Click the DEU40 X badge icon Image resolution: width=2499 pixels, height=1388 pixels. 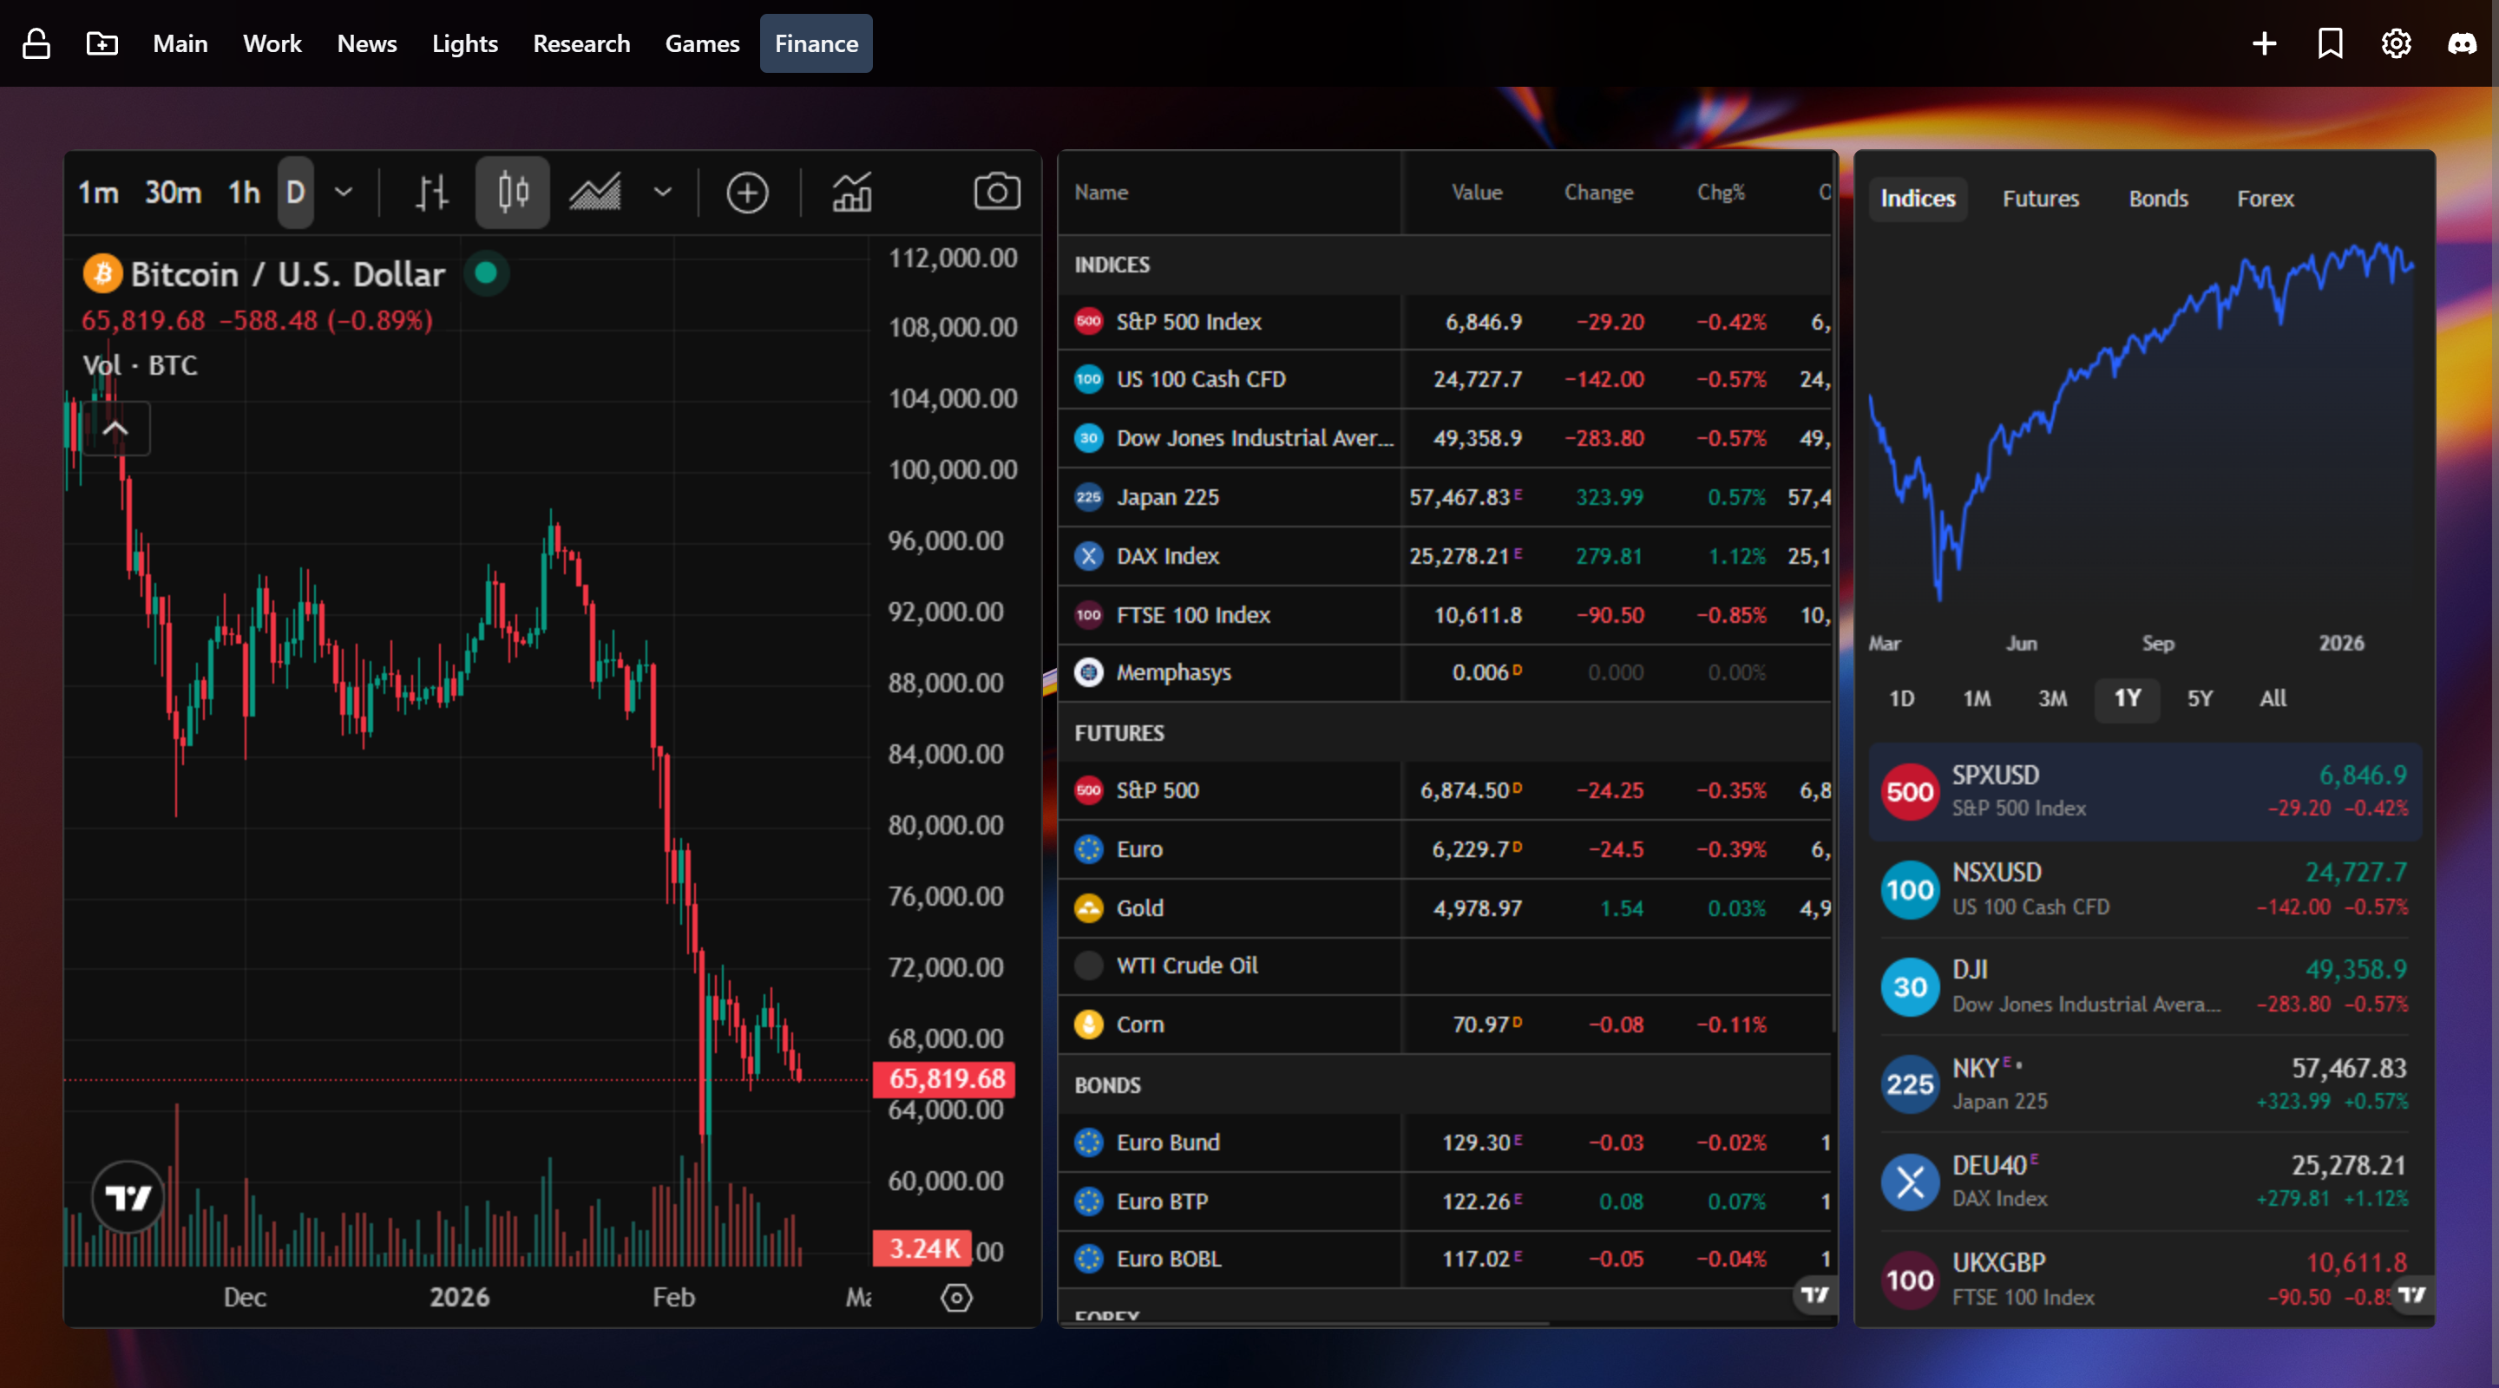pyautogui.click(x=1910, y=1182)
